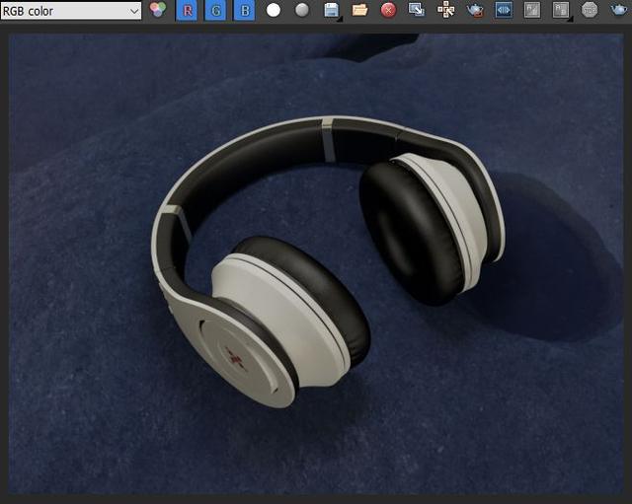Viewport: 632px width, 504px height.
Task: Enable track mouse while rendering icon
Action: click(x=445, y=10)
